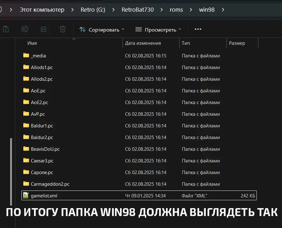
Task: Click the sort direction arrow above Имя
Action: 74,39
